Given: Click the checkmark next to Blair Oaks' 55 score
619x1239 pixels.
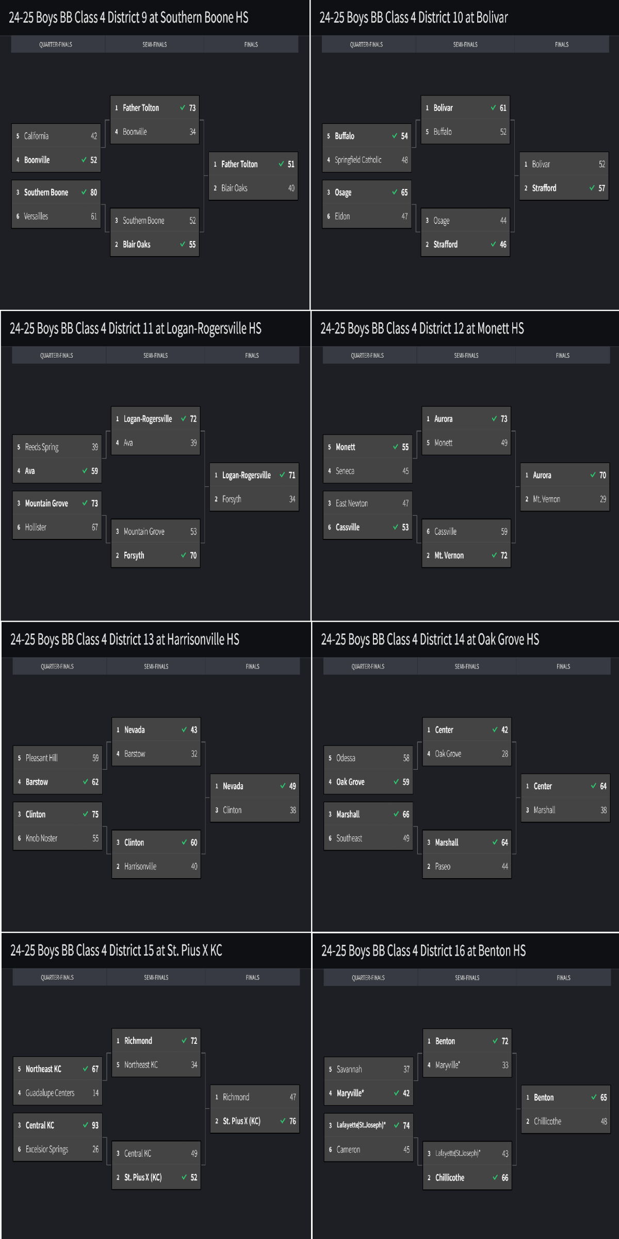Looking at the screenshot, I should pos(183,244).
